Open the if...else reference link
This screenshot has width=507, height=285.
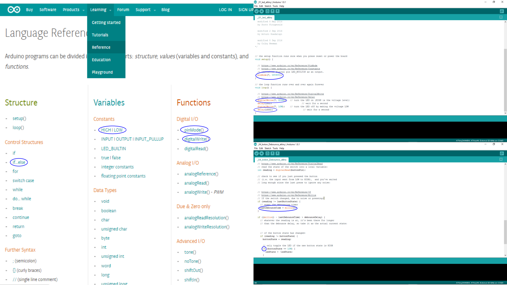[19, 162]
